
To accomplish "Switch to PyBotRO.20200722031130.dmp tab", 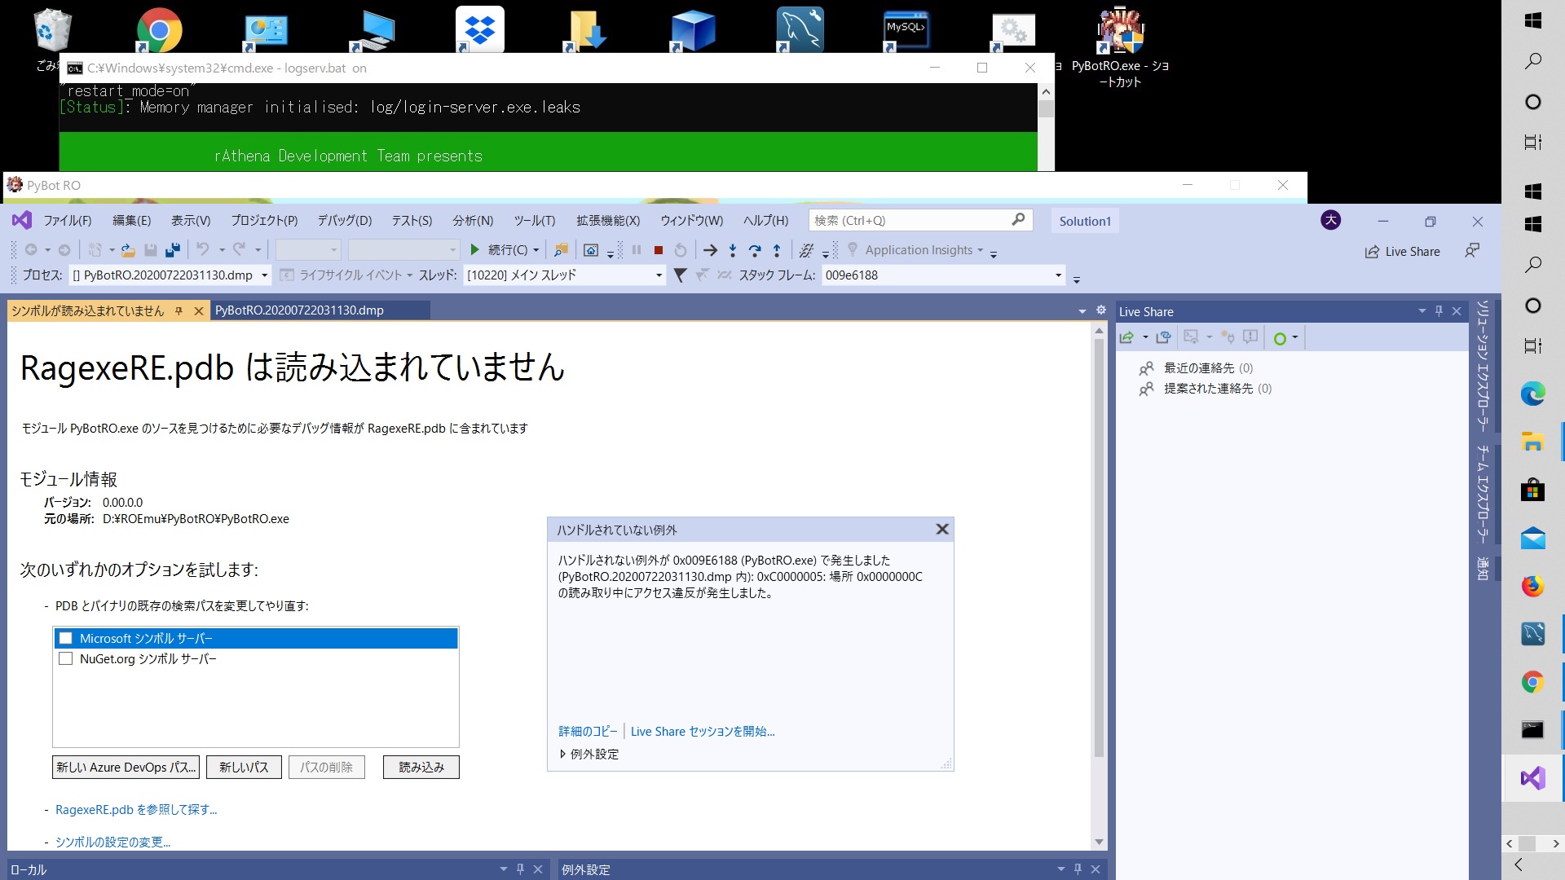I will point(299,310).
